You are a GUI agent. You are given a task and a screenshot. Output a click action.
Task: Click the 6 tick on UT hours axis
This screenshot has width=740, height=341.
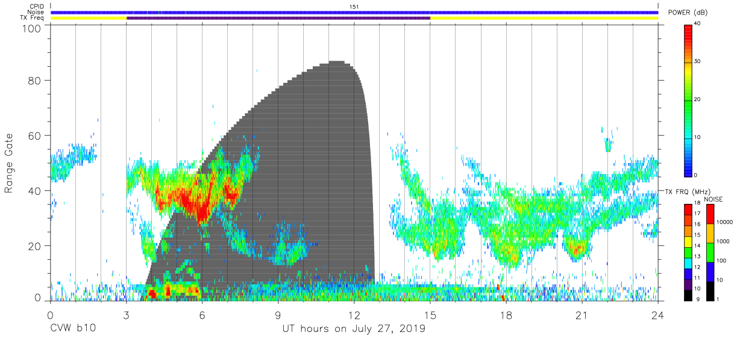click(x=202, y=315)
